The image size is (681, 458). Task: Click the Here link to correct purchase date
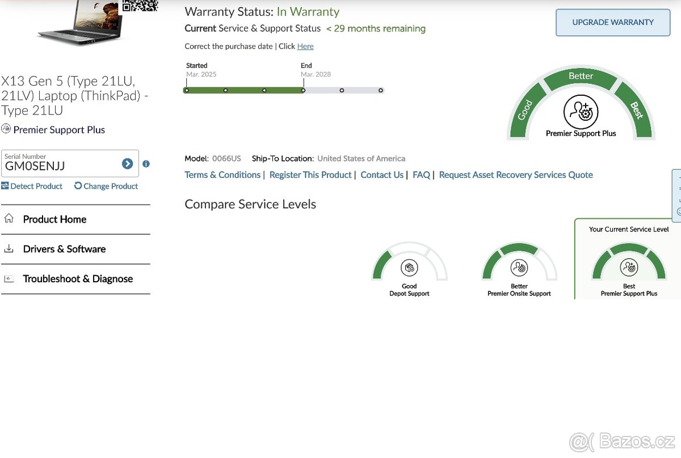click(x=305, y=46)
